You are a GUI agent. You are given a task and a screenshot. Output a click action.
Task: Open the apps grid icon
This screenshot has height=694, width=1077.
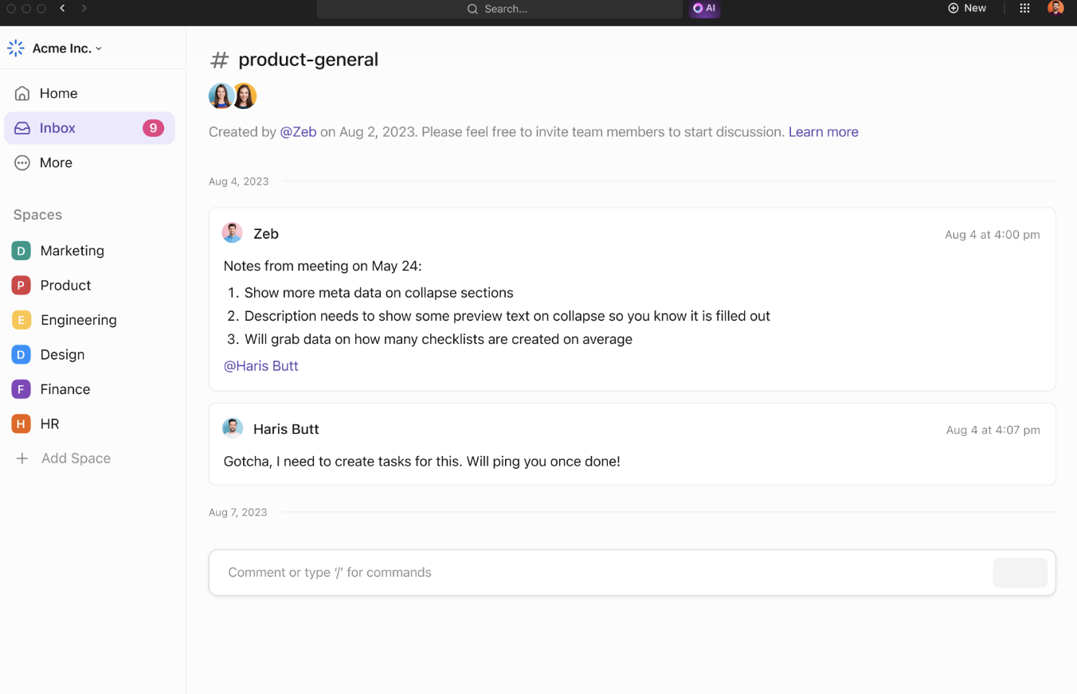(1025, 8)
